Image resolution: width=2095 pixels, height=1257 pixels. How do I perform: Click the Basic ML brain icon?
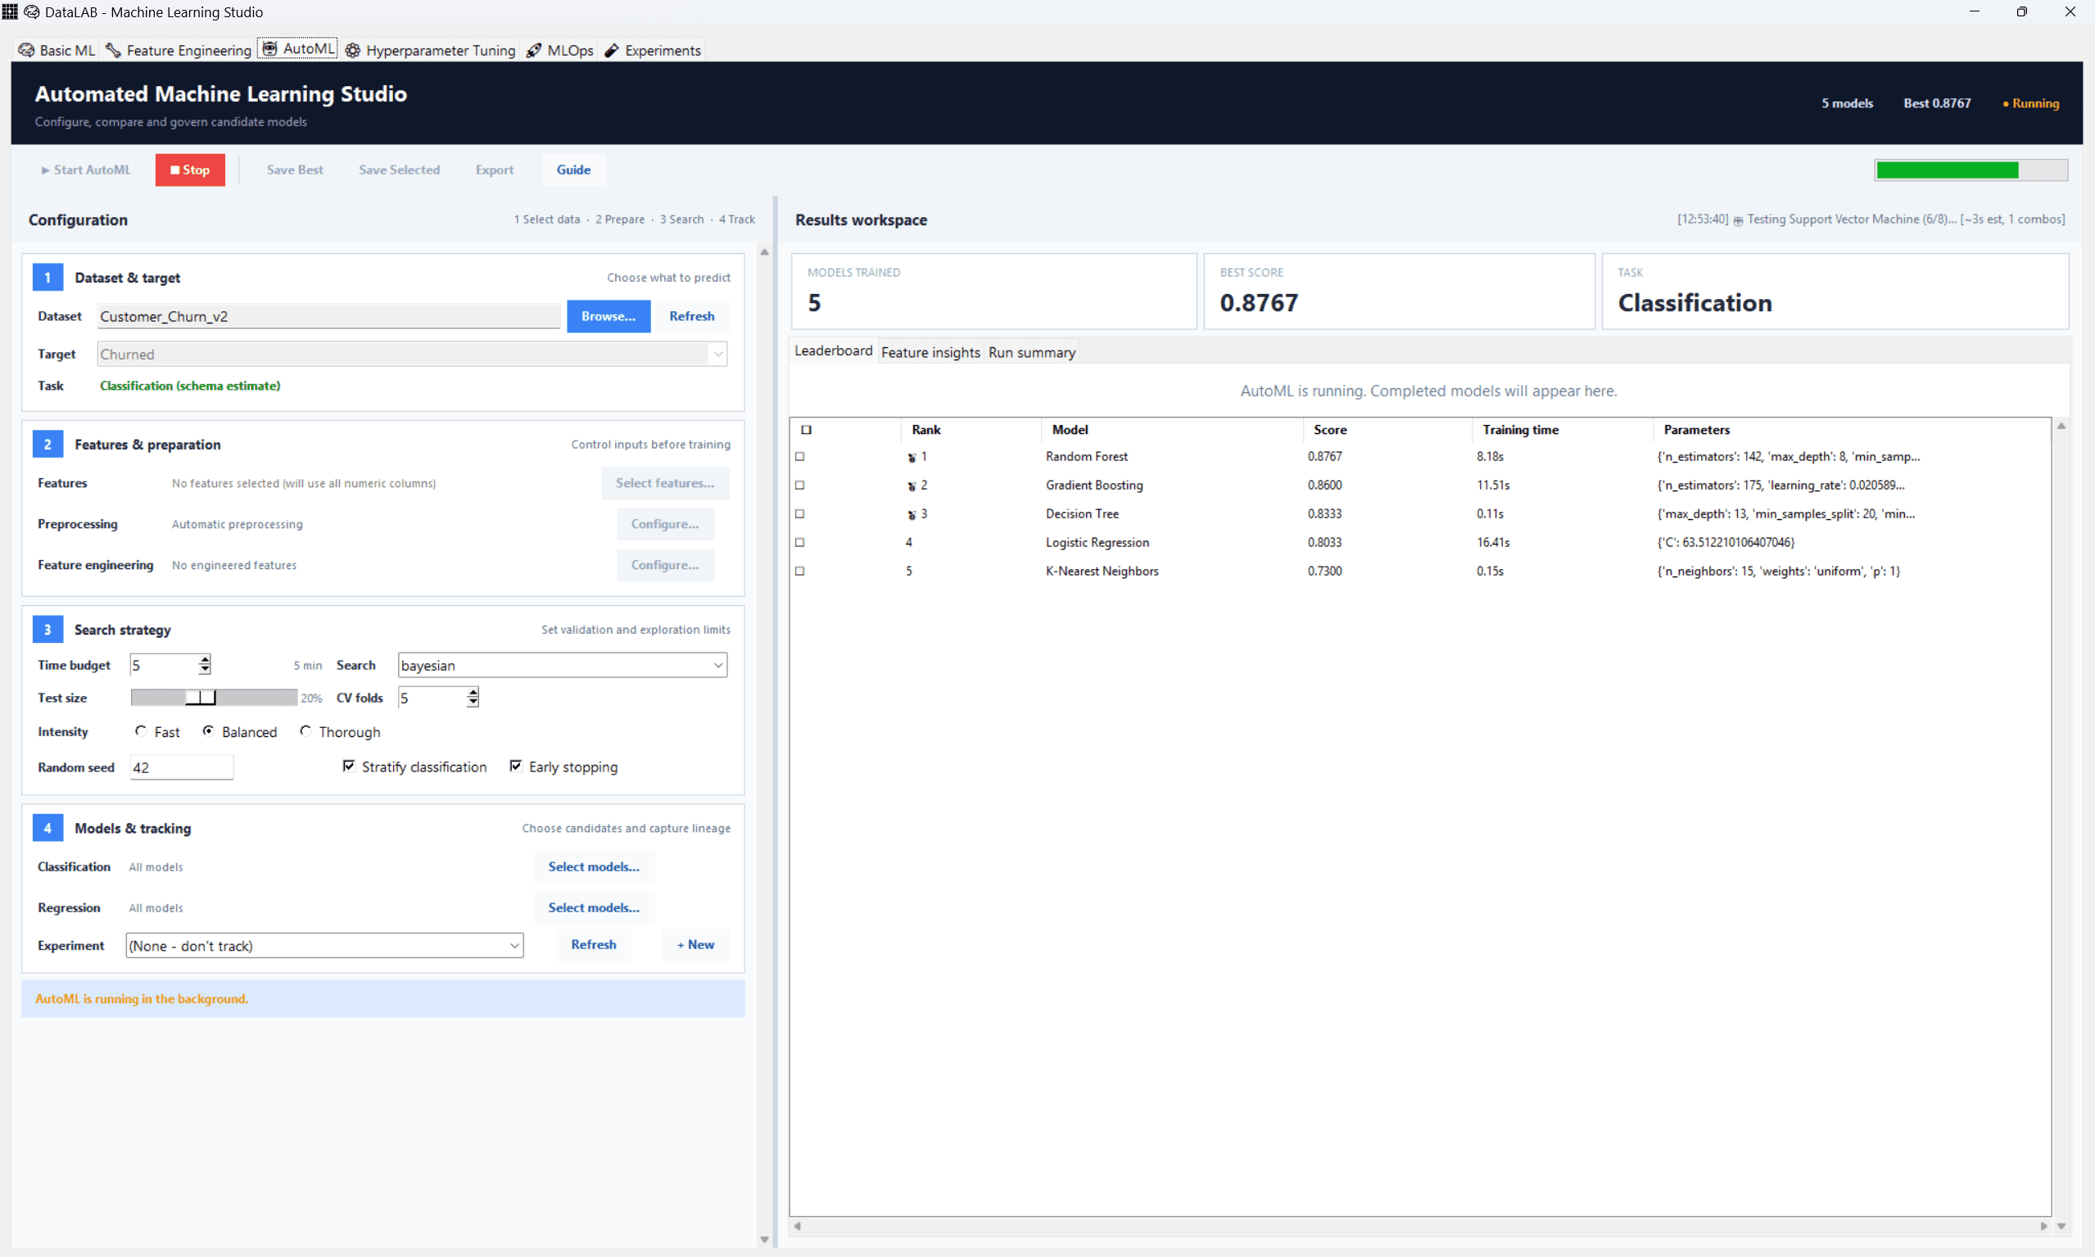(26, 50)
